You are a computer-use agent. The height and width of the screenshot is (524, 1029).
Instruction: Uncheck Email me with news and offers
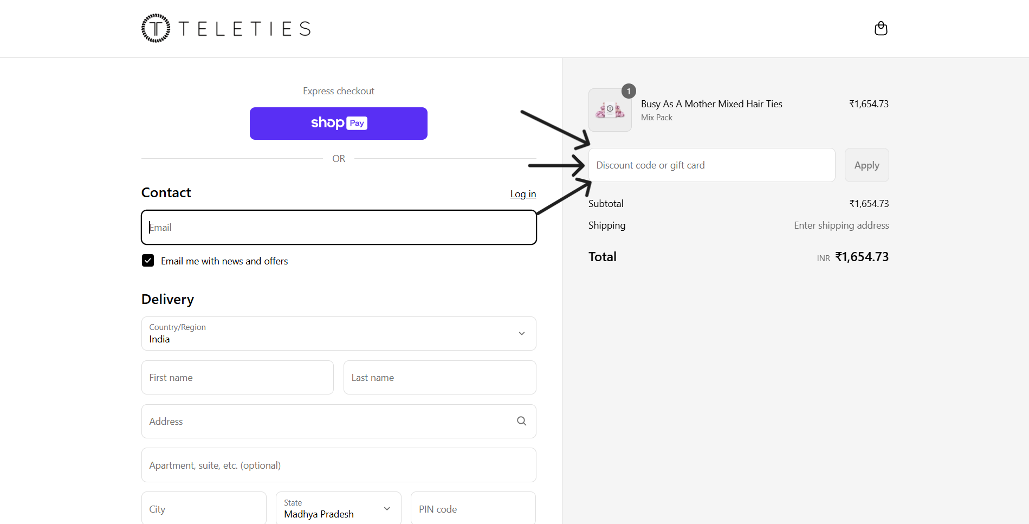point(148,261)
